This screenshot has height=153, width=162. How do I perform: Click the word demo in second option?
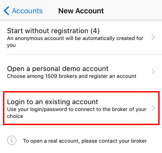pos(71,69)
